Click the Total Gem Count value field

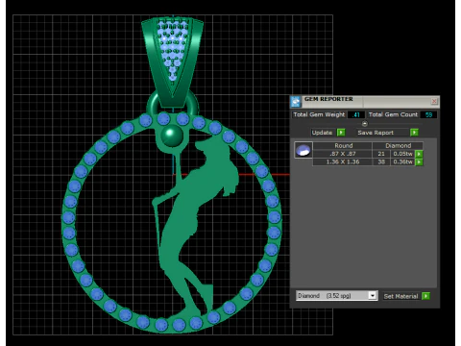(428, 114)
